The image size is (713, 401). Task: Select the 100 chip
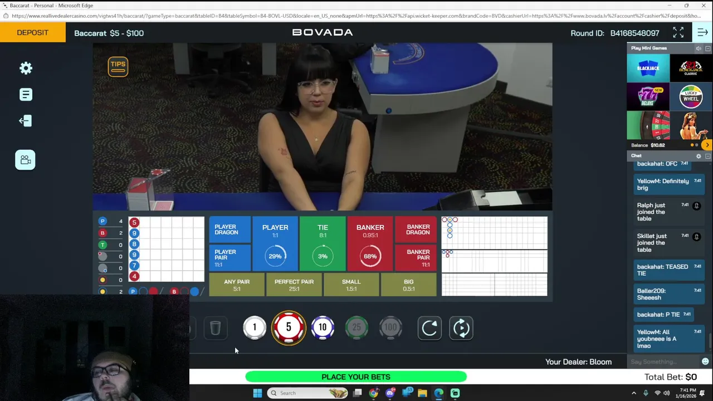click(x=390, y=327)
